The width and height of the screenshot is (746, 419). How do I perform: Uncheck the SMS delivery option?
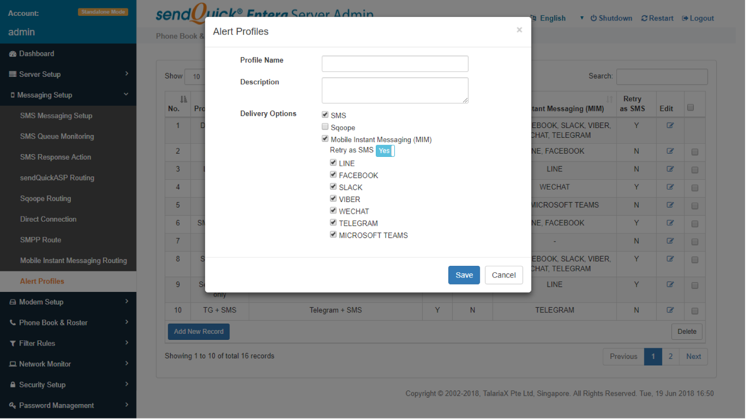point(325,115)
